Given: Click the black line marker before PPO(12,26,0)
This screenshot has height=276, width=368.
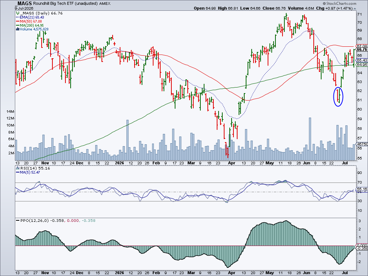Looking at the screenshot, I should click(x=17, y=220).
